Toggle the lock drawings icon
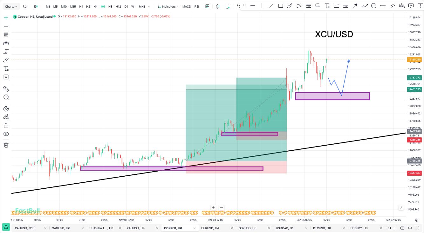The image size is (424, 233). point(6,126)
